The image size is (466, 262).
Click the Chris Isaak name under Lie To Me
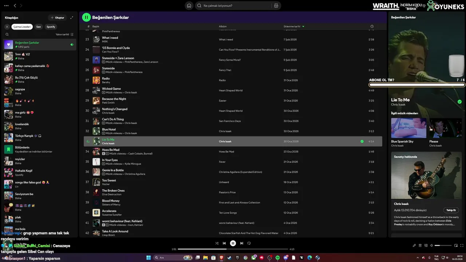click(398, 104)
